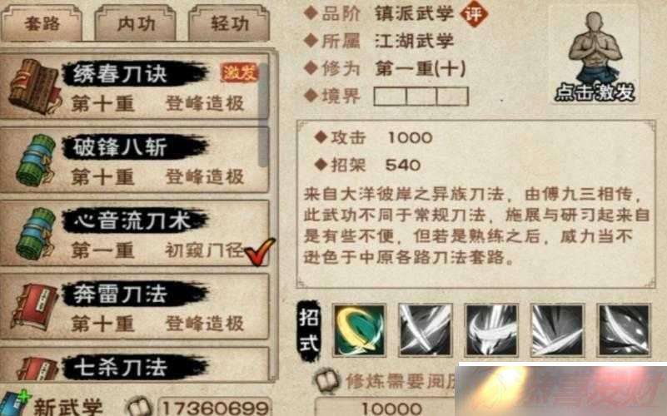
Task: Switch to the 套路 tab
Action: (x=42, y=23)
